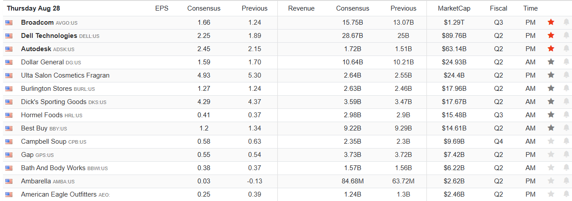Click the EPS column header
572x201 pixels.
[161, 8]
